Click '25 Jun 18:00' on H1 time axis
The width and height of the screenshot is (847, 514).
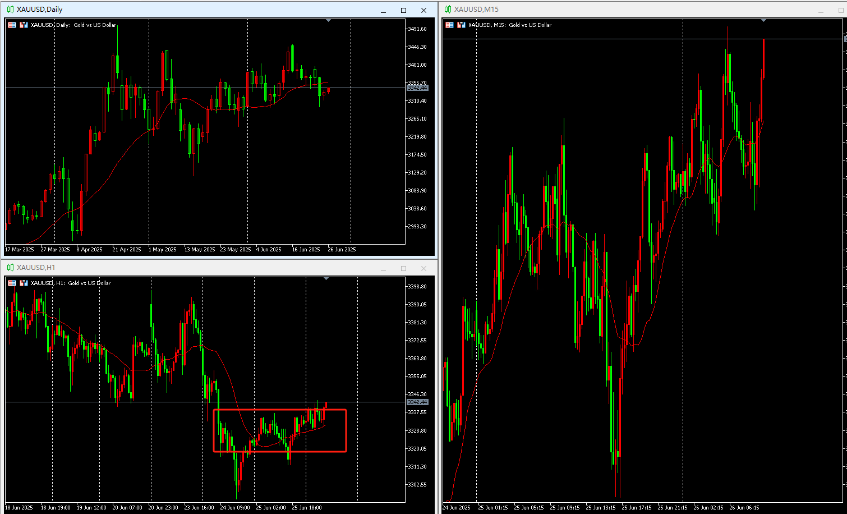point(307,508)
